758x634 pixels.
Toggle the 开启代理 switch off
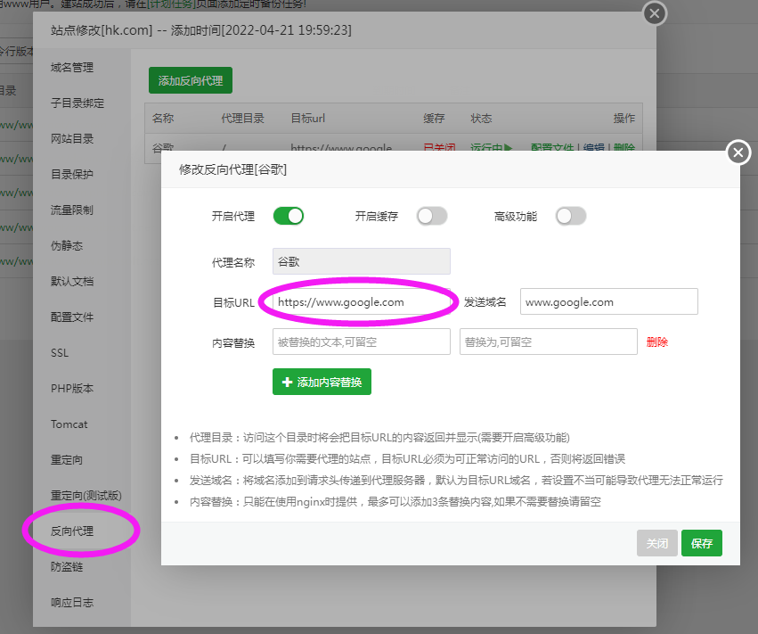[x=289, y=216]
